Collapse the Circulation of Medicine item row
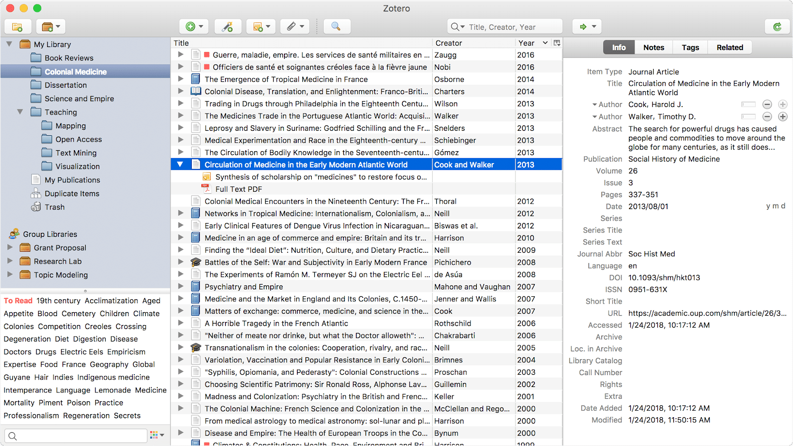The width and height of the screenshot is (793, 446). (180, 165)
